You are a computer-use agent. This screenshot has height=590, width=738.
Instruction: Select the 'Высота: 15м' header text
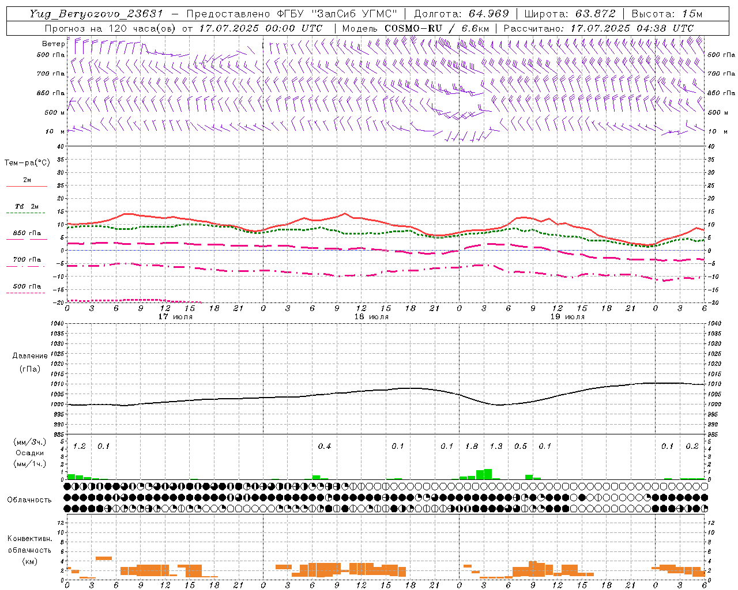click(667, 14)
